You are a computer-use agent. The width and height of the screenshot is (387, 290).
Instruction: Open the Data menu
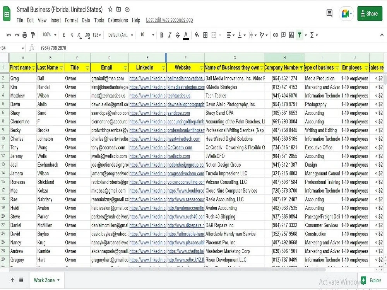[x=86, y=20]
